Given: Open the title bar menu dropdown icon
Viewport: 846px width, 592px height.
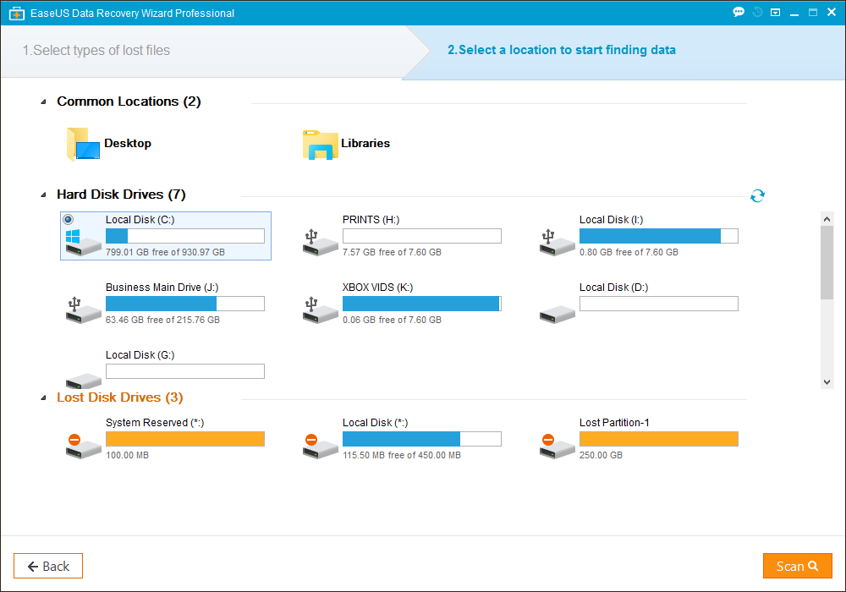Looking at the screenshot, I should 775,12.
